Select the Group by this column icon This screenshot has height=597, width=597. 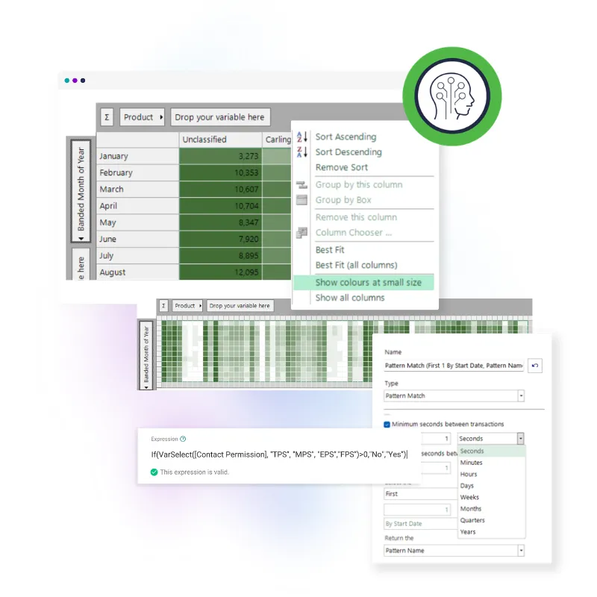coord(302,184)
